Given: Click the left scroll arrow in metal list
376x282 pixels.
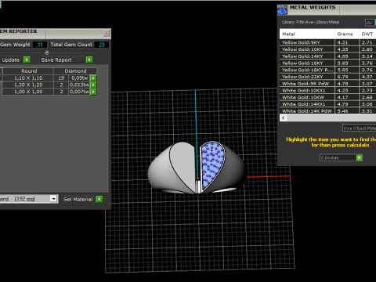Looking at the screenshot, I should (x=283, y=117).
